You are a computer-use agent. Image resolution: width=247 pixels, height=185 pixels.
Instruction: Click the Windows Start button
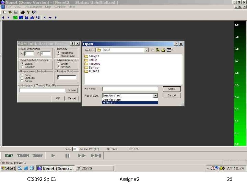click(x=8, y=168)
